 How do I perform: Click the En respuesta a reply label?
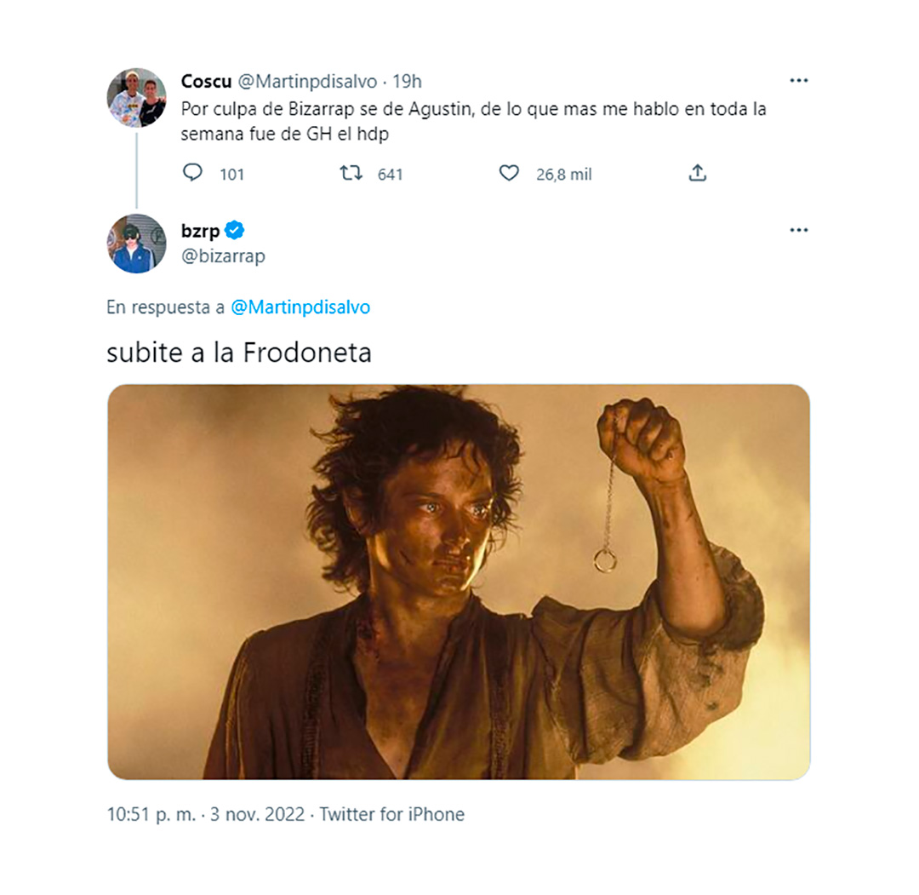coord(166,307)
